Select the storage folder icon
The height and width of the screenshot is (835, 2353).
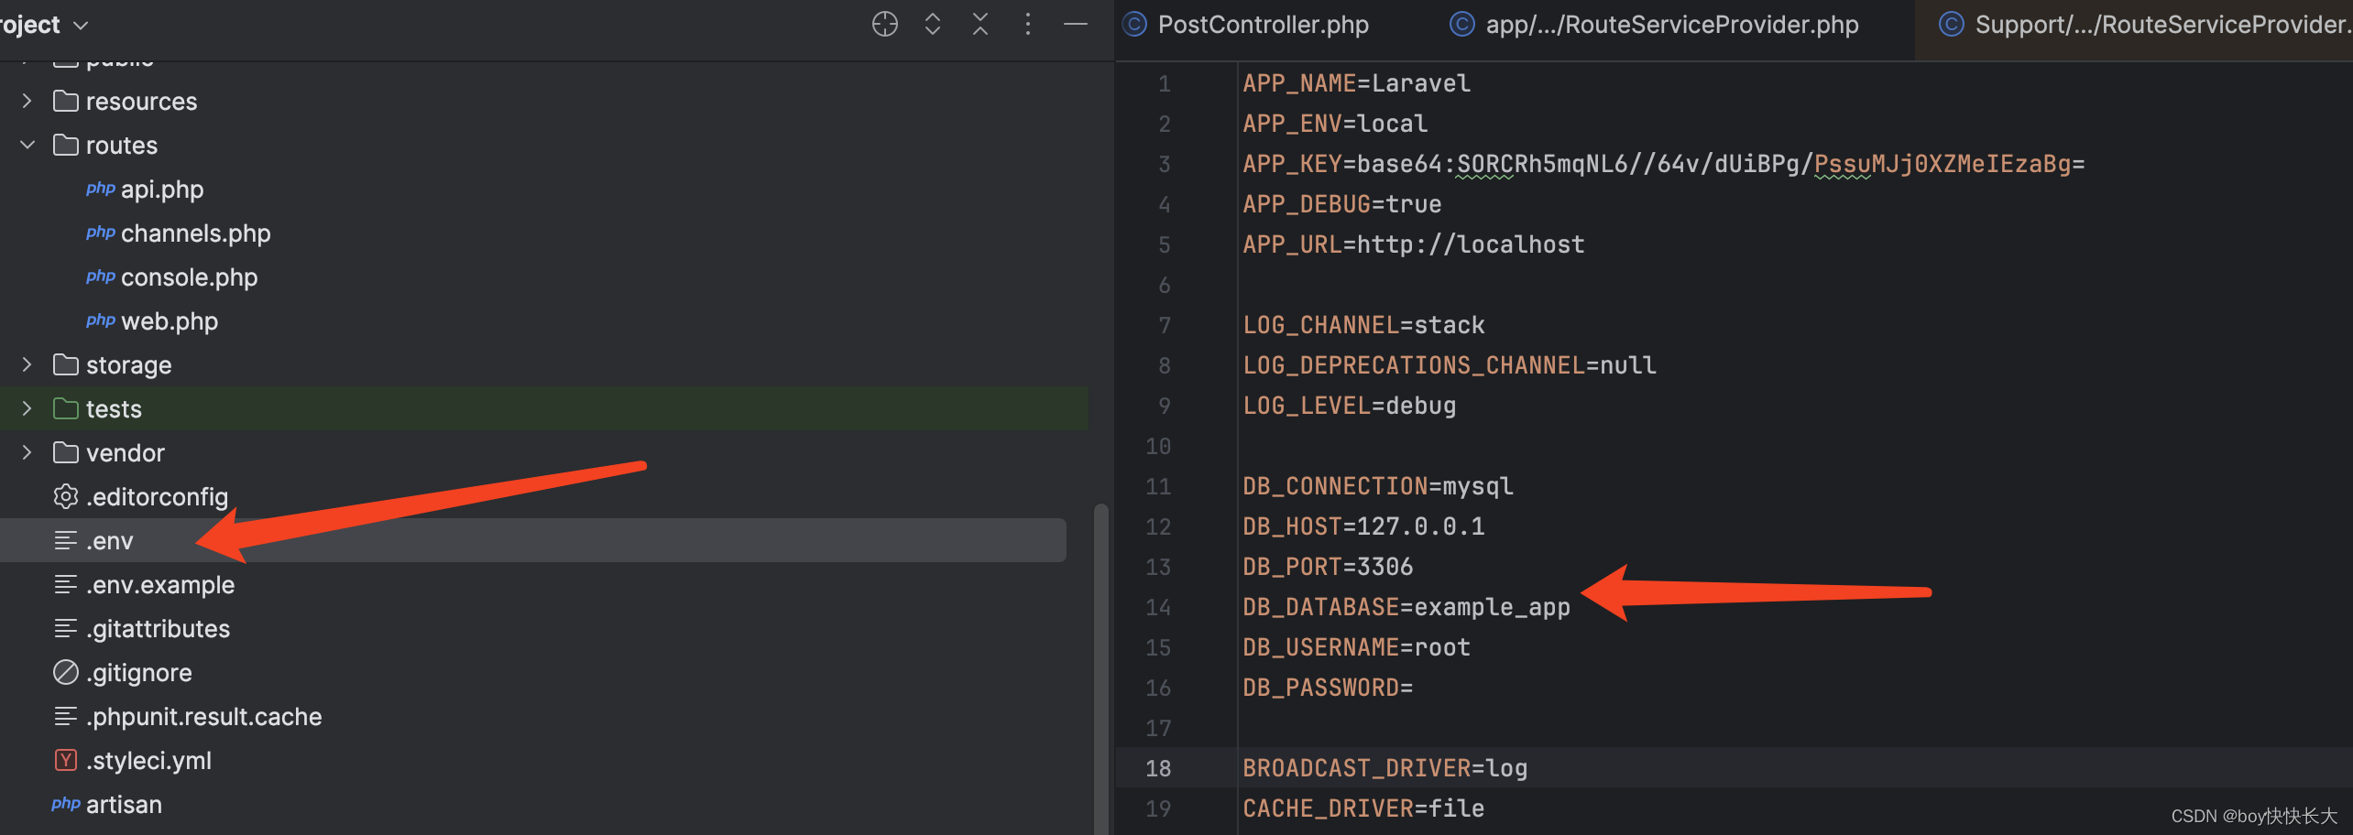click(x=65, y=364)
